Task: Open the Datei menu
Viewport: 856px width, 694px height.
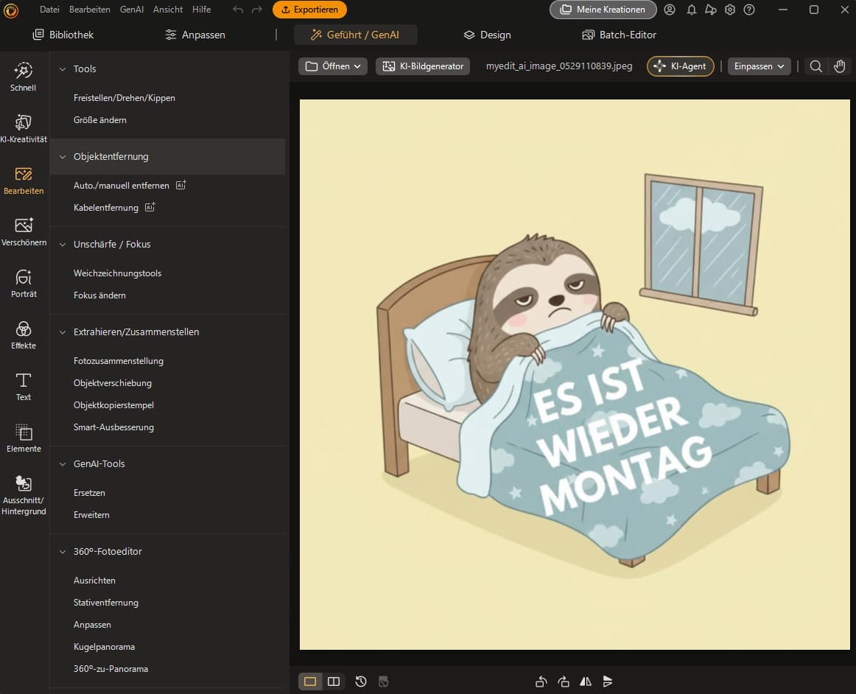Action: (x=49, y=10)
